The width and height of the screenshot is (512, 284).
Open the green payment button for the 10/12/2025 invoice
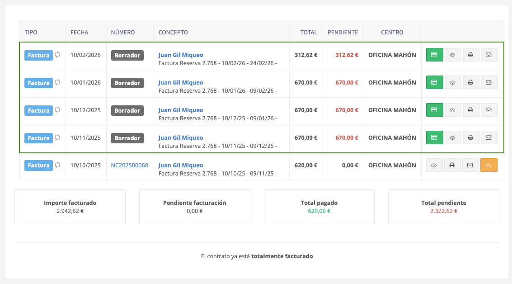point(434,110)
